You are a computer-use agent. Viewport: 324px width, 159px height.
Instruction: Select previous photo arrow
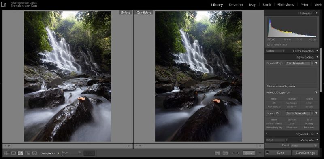click(233, 153)
